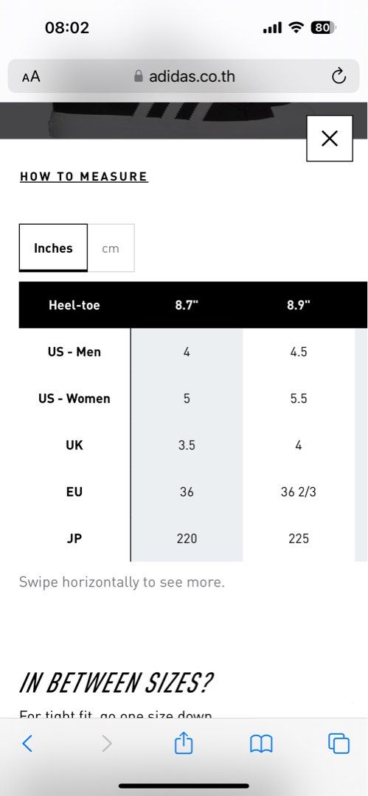Open the How To Measure link

[84, 177]
